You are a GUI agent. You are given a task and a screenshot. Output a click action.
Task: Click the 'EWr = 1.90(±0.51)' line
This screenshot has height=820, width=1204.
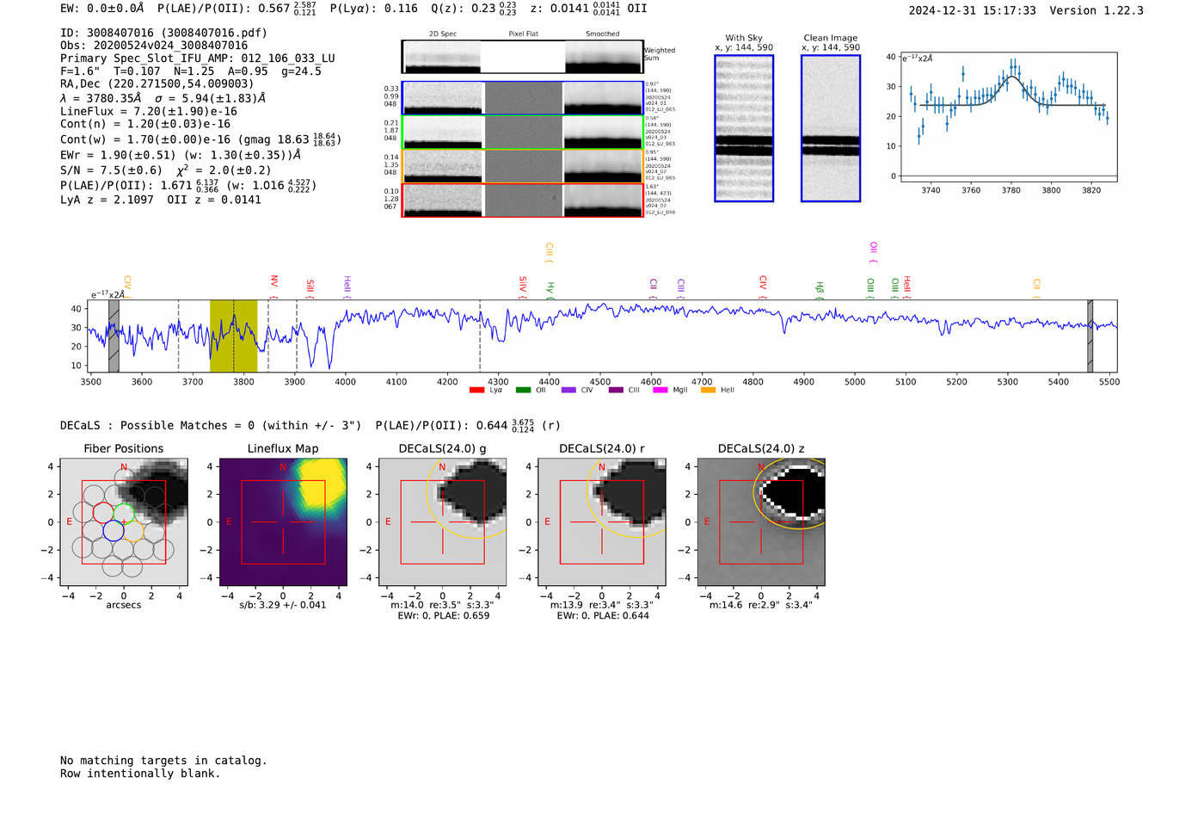click(x=181, y=155)
